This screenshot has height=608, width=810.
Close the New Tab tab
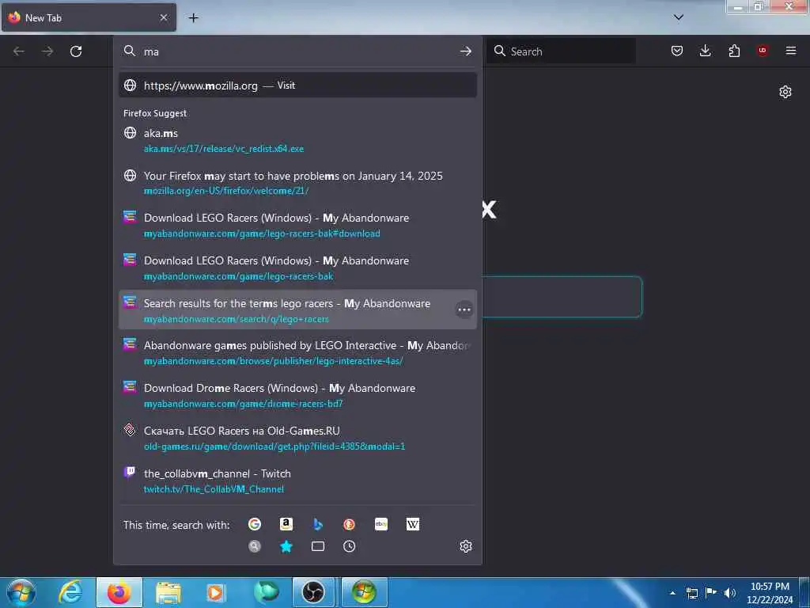[x=163, y=17]
